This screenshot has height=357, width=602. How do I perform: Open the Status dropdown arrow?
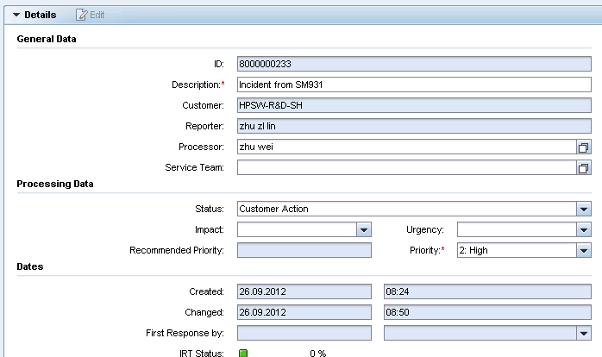tap(584, 210)
